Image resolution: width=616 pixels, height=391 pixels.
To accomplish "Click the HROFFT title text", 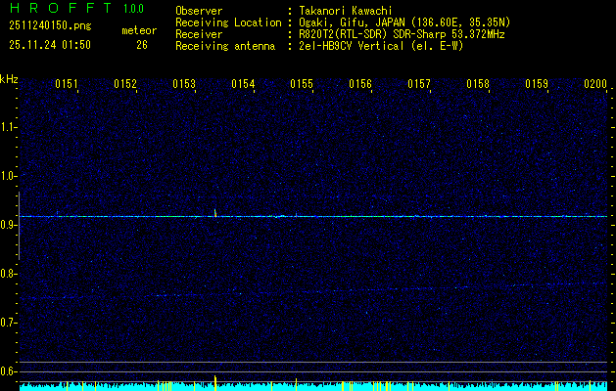I will [61, 8].
